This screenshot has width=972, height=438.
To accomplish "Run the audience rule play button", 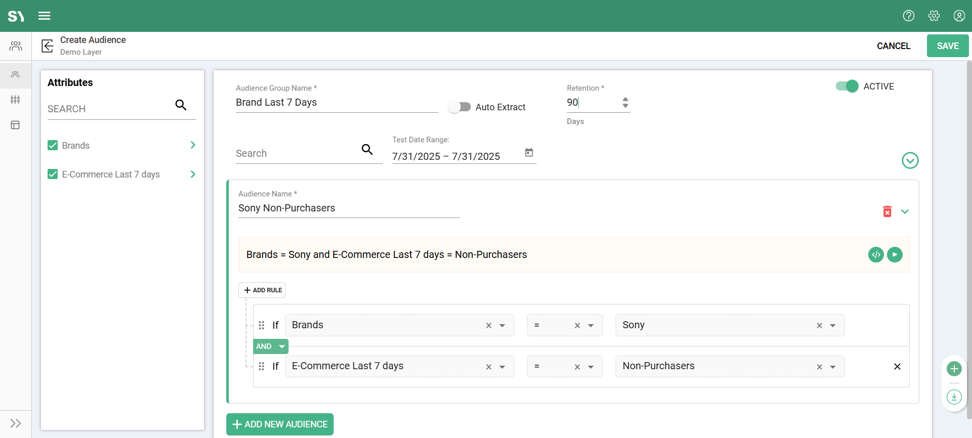I will [895, 254].
